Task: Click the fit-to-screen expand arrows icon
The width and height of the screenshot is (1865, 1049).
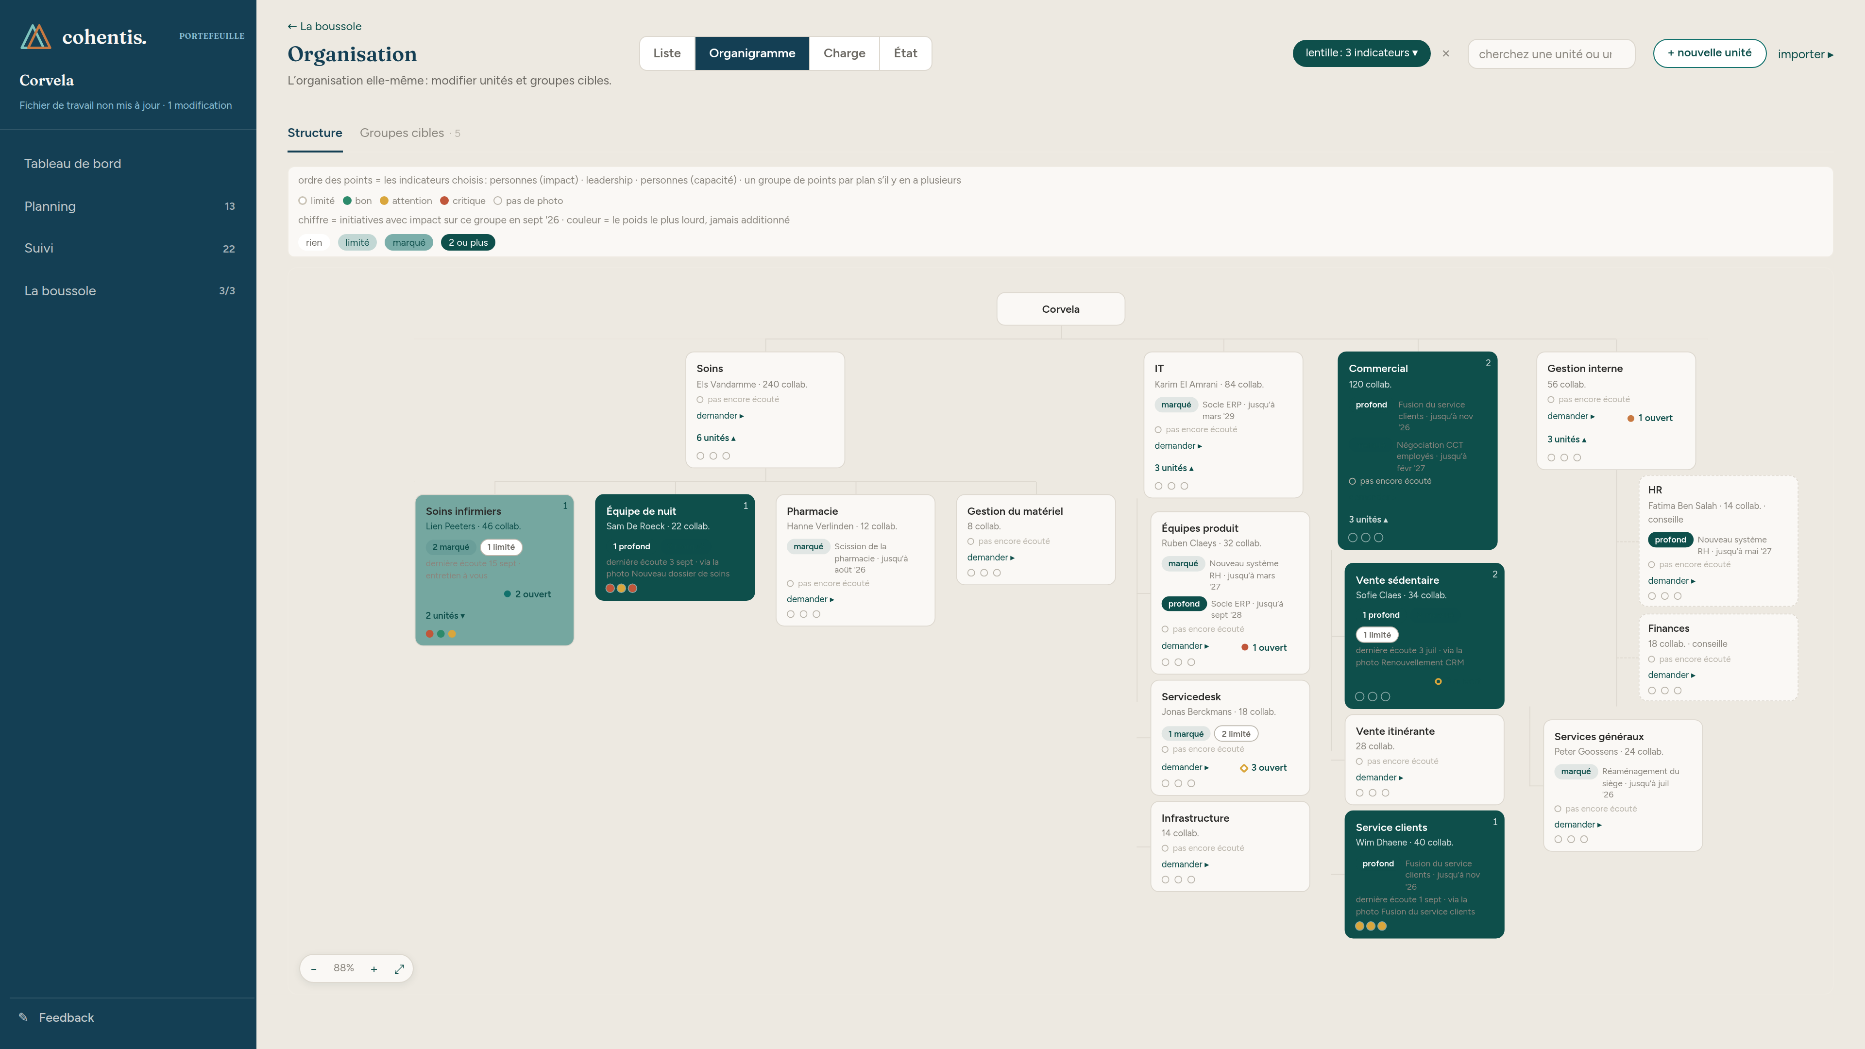Action: coord(399,969)
